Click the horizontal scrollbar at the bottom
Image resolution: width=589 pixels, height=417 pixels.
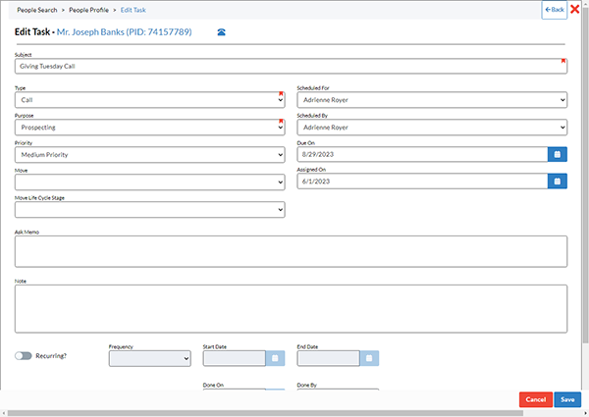coord(265,413)
